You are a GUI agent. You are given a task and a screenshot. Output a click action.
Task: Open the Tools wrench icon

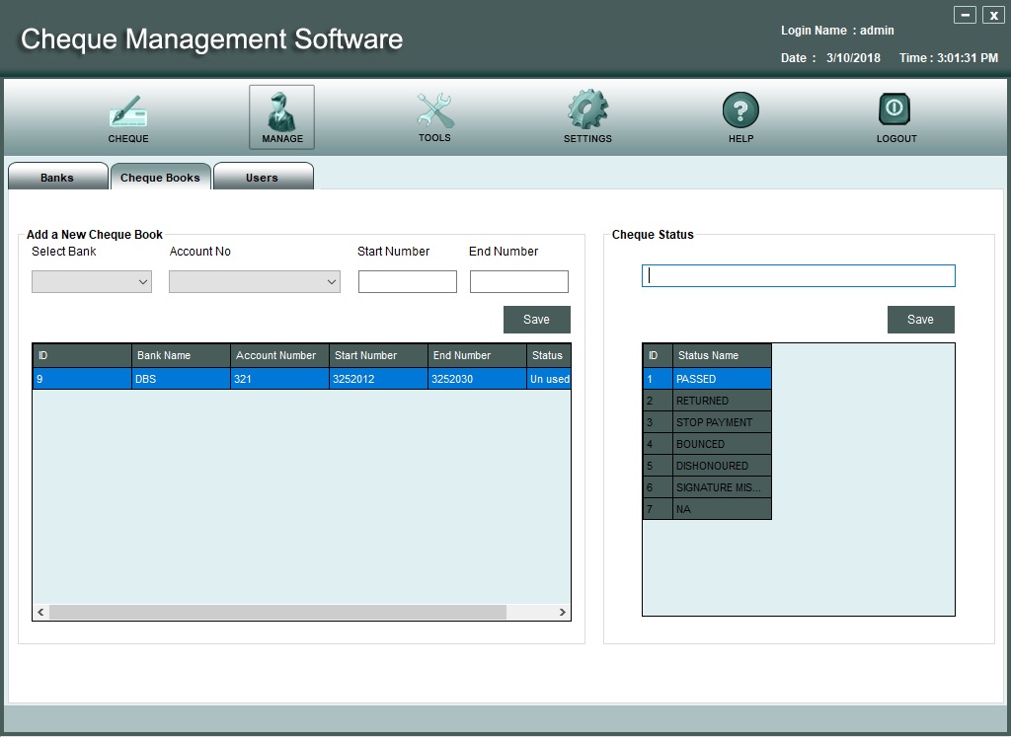[434, 111]
